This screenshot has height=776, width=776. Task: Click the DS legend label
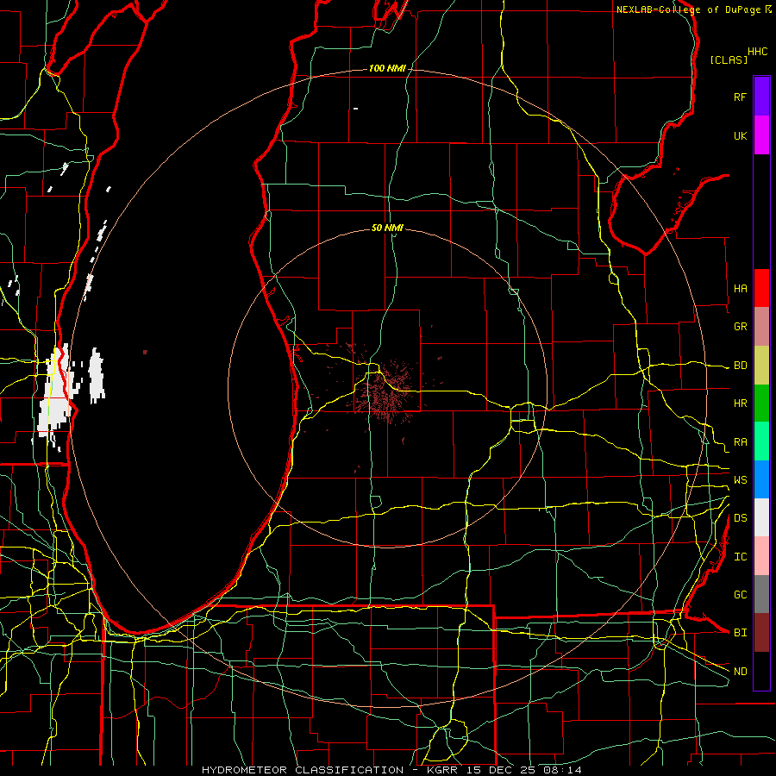click(740, 518)
